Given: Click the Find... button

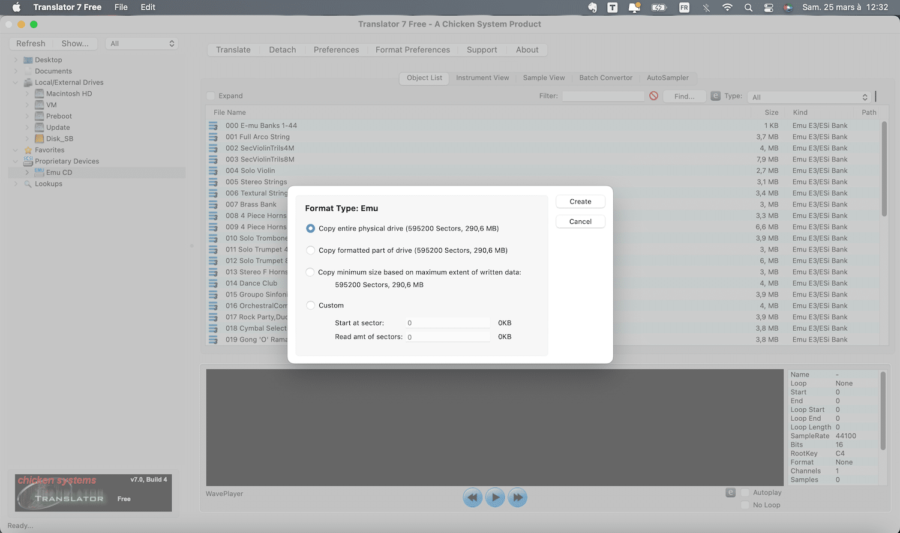Looking at the screenshot, I should 685,96.
